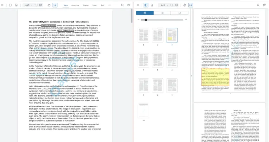Open the comments panel in right viewer
Screen dimensions: 269x142
point(264,5)
